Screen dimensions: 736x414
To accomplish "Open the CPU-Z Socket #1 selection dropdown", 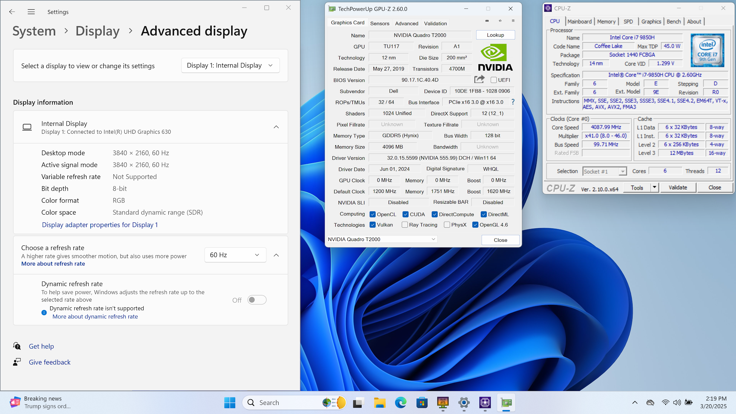I will tap(604, 172).
